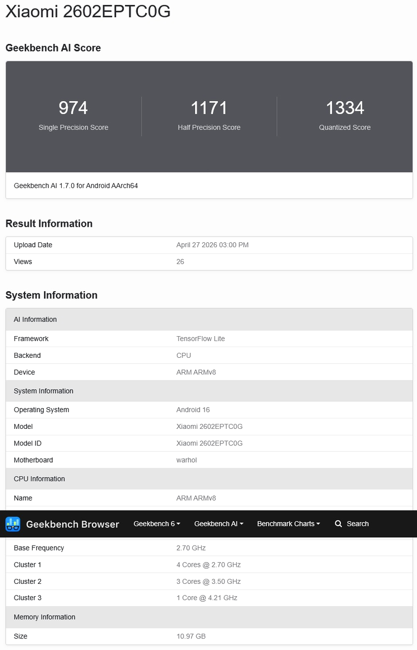Click the CPU Information section header
The height and width of the screenshot is (650, 417).
click(39, 479)
